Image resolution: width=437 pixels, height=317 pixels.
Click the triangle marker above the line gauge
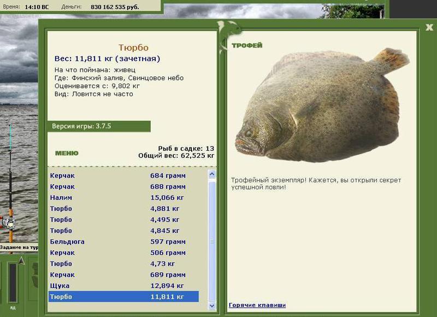[x=21, y=261]
